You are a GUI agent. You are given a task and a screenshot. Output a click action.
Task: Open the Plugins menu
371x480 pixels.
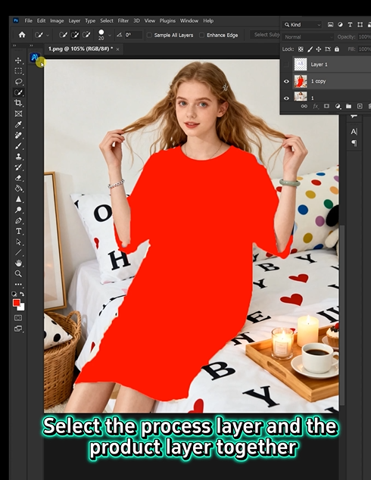167,20
